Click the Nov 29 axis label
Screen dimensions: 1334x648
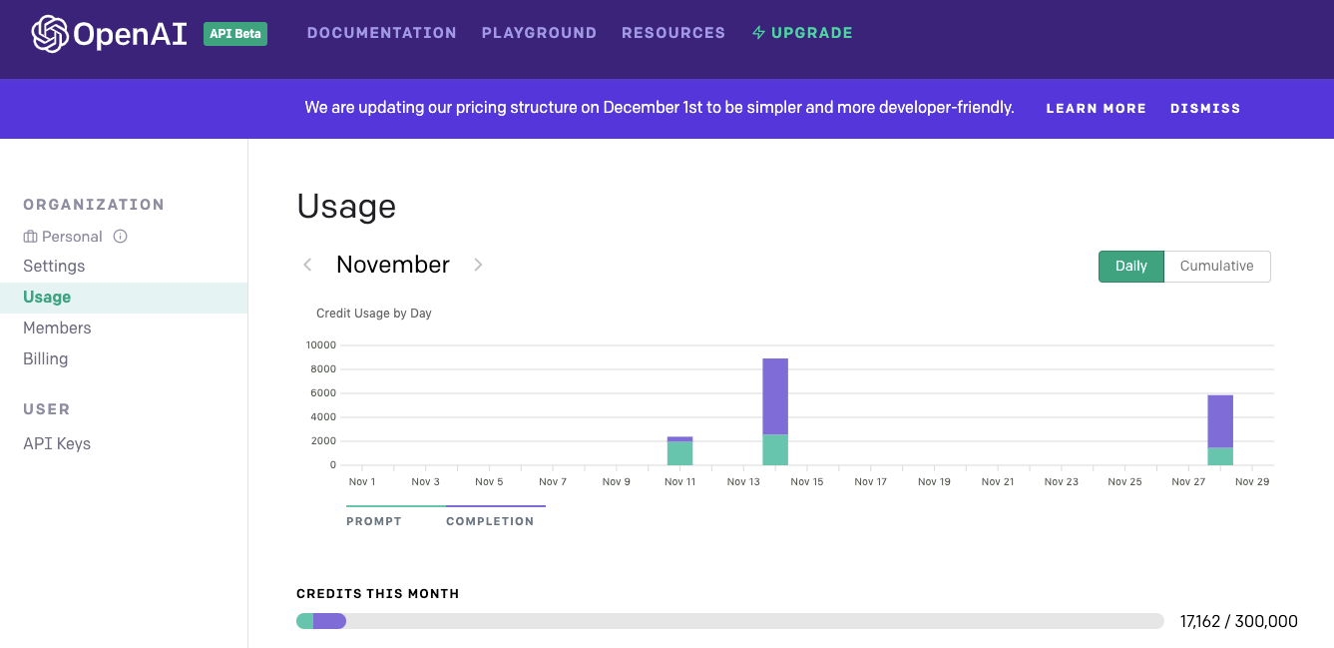1252,481
